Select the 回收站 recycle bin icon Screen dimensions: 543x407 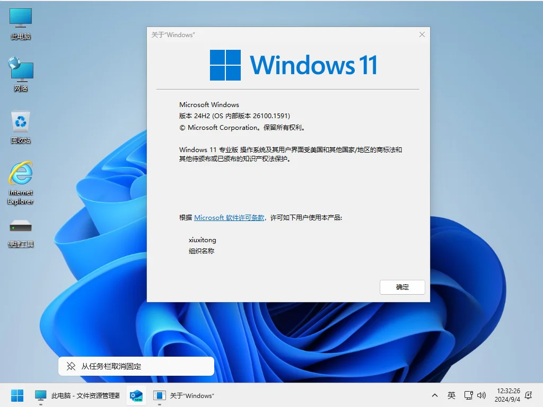coord(21,127)
